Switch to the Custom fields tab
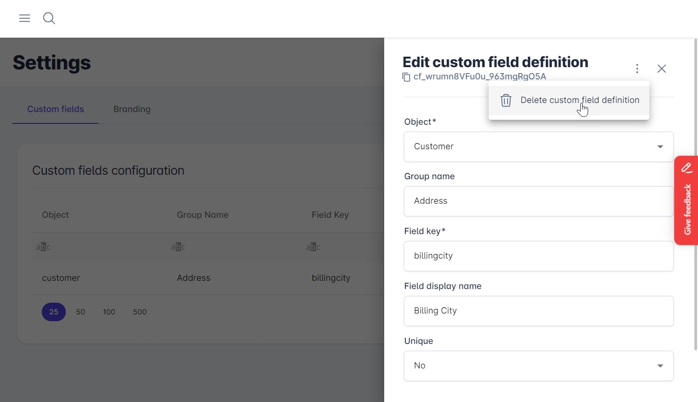This screenshot has width=698, height=402. point(55,109)
